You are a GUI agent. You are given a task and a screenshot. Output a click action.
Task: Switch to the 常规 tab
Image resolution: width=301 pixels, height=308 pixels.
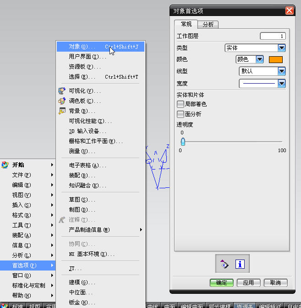186,24
